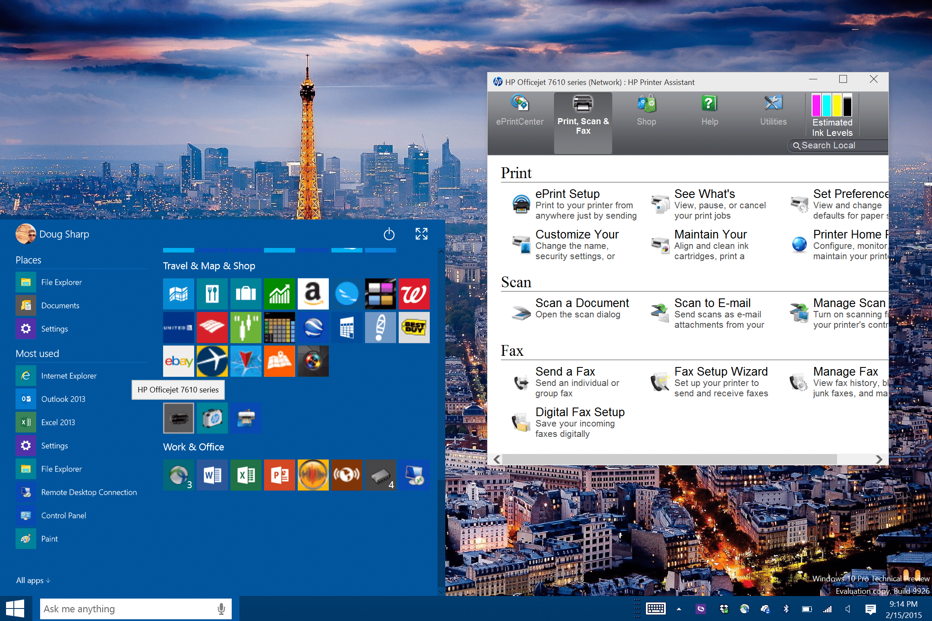932x621 pixels.
Task: Open Documents under Places
Action: [x=81, y=305]
